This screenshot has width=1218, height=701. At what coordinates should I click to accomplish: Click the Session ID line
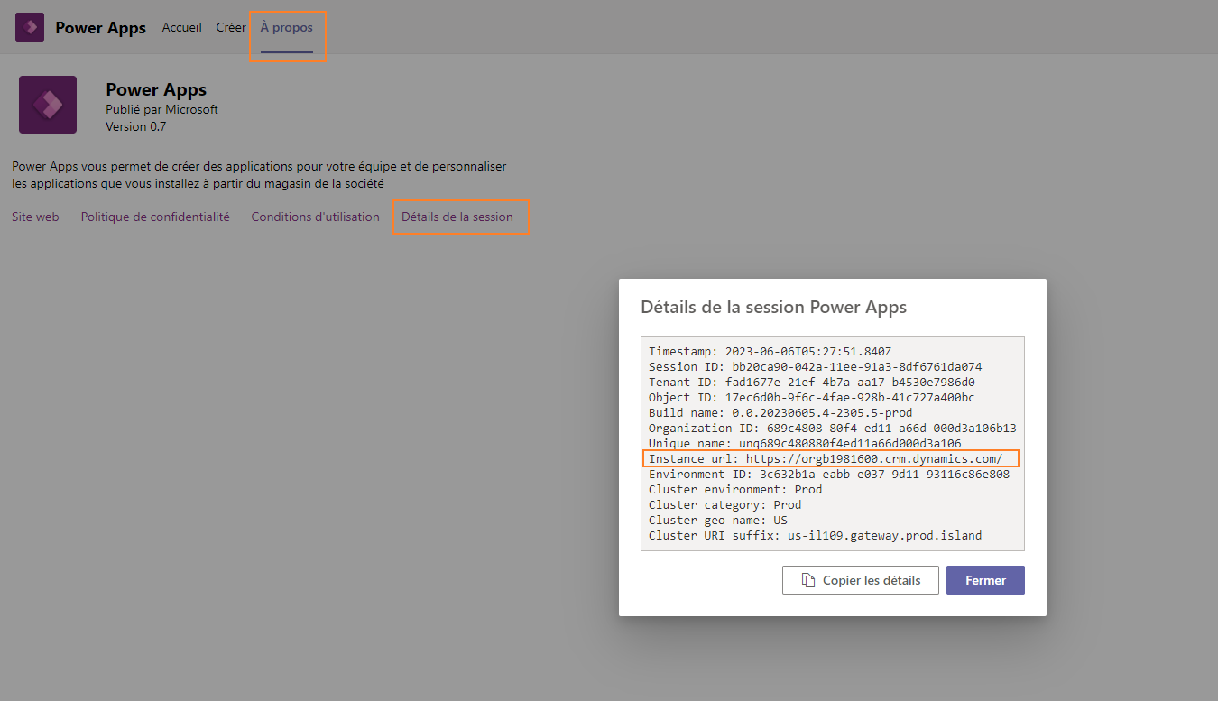(816, 366)
